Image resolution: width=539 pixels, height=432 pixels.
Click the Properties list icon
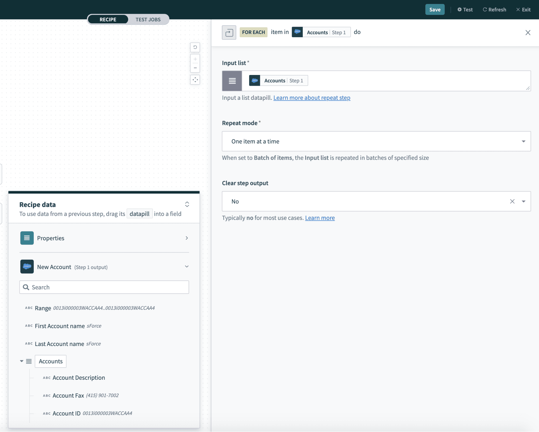point(27,238)
